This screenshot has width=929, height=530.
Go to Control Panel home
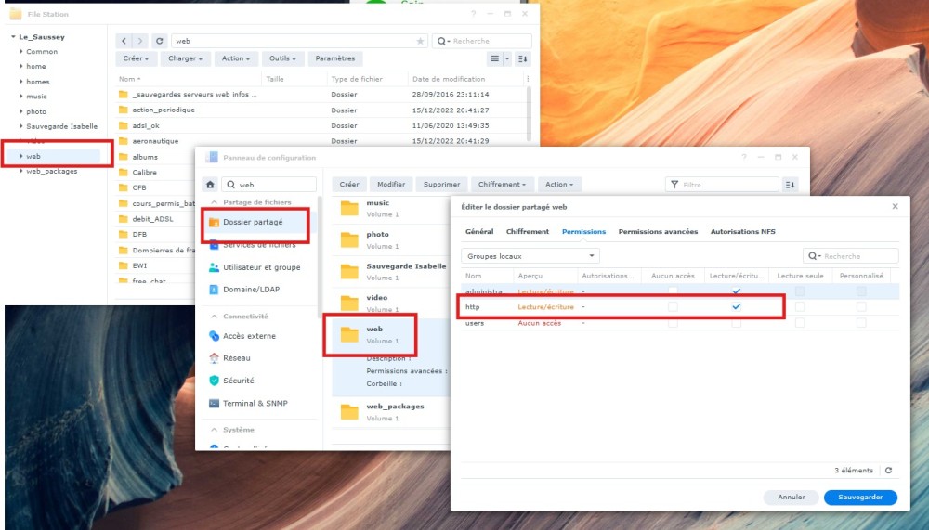pos(210,184)
